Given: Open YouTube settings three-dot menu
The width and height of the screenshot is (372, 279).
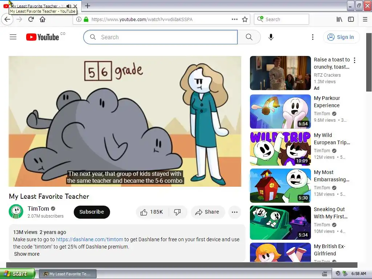Looking at the screenshot, I should [313, 37].
